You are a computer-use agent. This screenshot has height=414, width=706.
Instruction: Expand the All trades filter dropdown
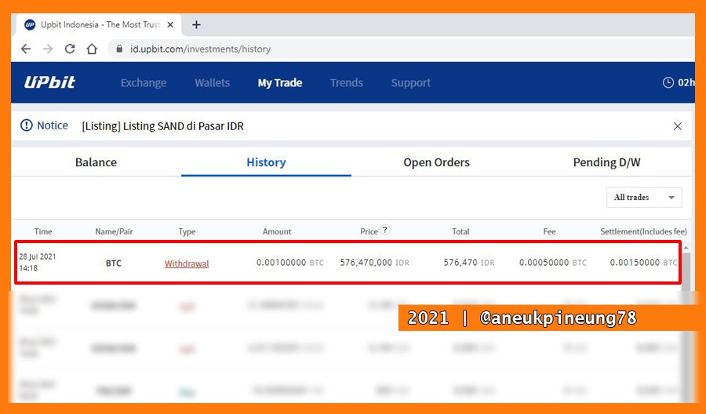click(644, 197)
